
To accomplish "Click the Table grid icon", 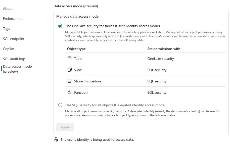I will 70,58.
